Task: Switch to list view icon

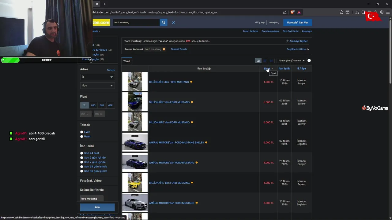Action: (265, 61)
